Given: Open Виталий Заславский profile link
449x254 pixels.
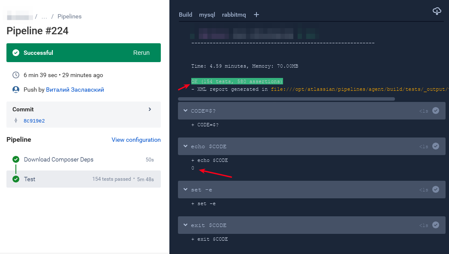Looking at the screenshot, I should (x=75, y=90).
